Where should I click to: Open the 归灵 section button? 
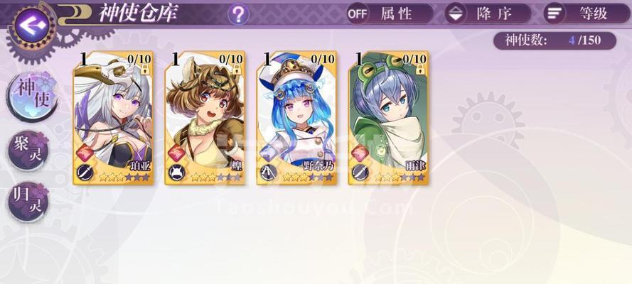[28, 202]
